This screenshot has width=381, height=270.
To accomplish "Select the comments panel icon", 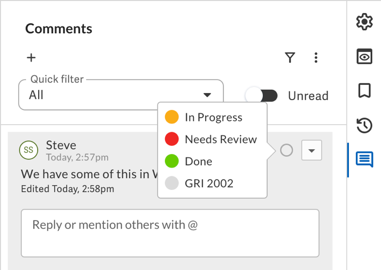I will tap(364, 159).
